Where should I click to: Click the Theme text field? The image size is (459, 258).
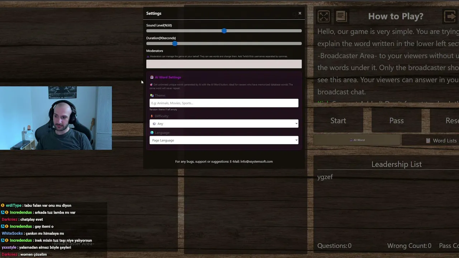tap(224, 103)
